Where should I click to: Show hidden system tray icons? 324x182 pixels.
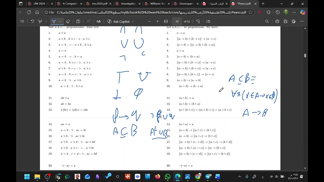(x=239, y=177)
